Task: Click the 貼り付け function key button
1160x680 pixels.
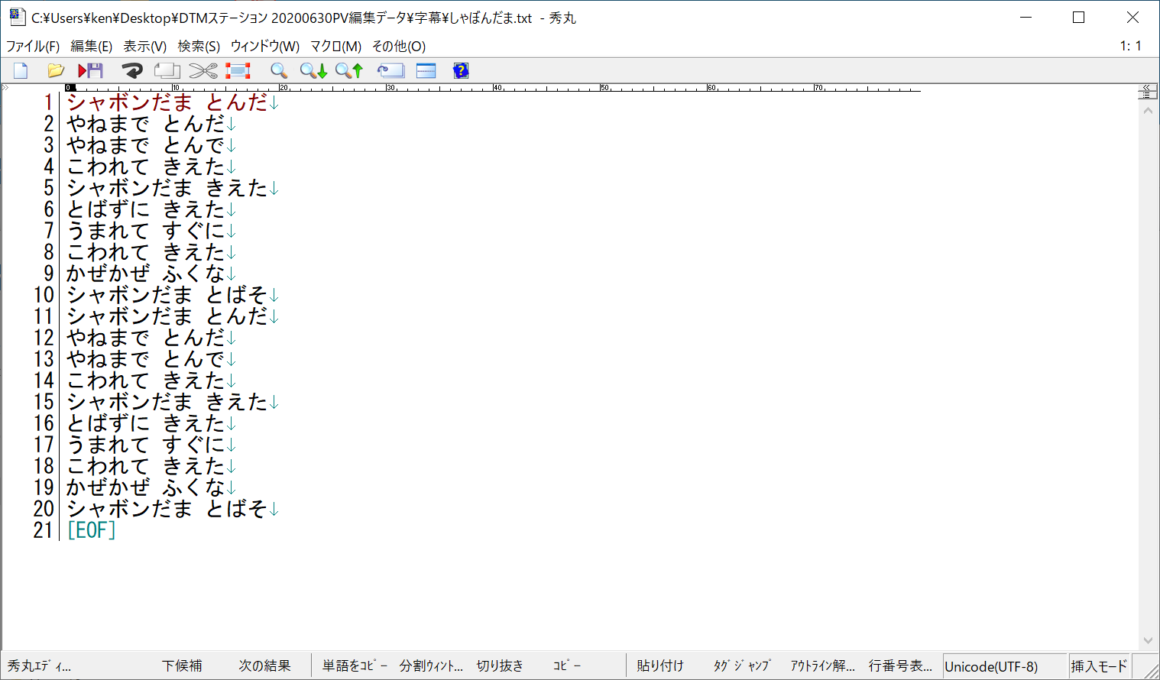Action: (x=660, y=666)
